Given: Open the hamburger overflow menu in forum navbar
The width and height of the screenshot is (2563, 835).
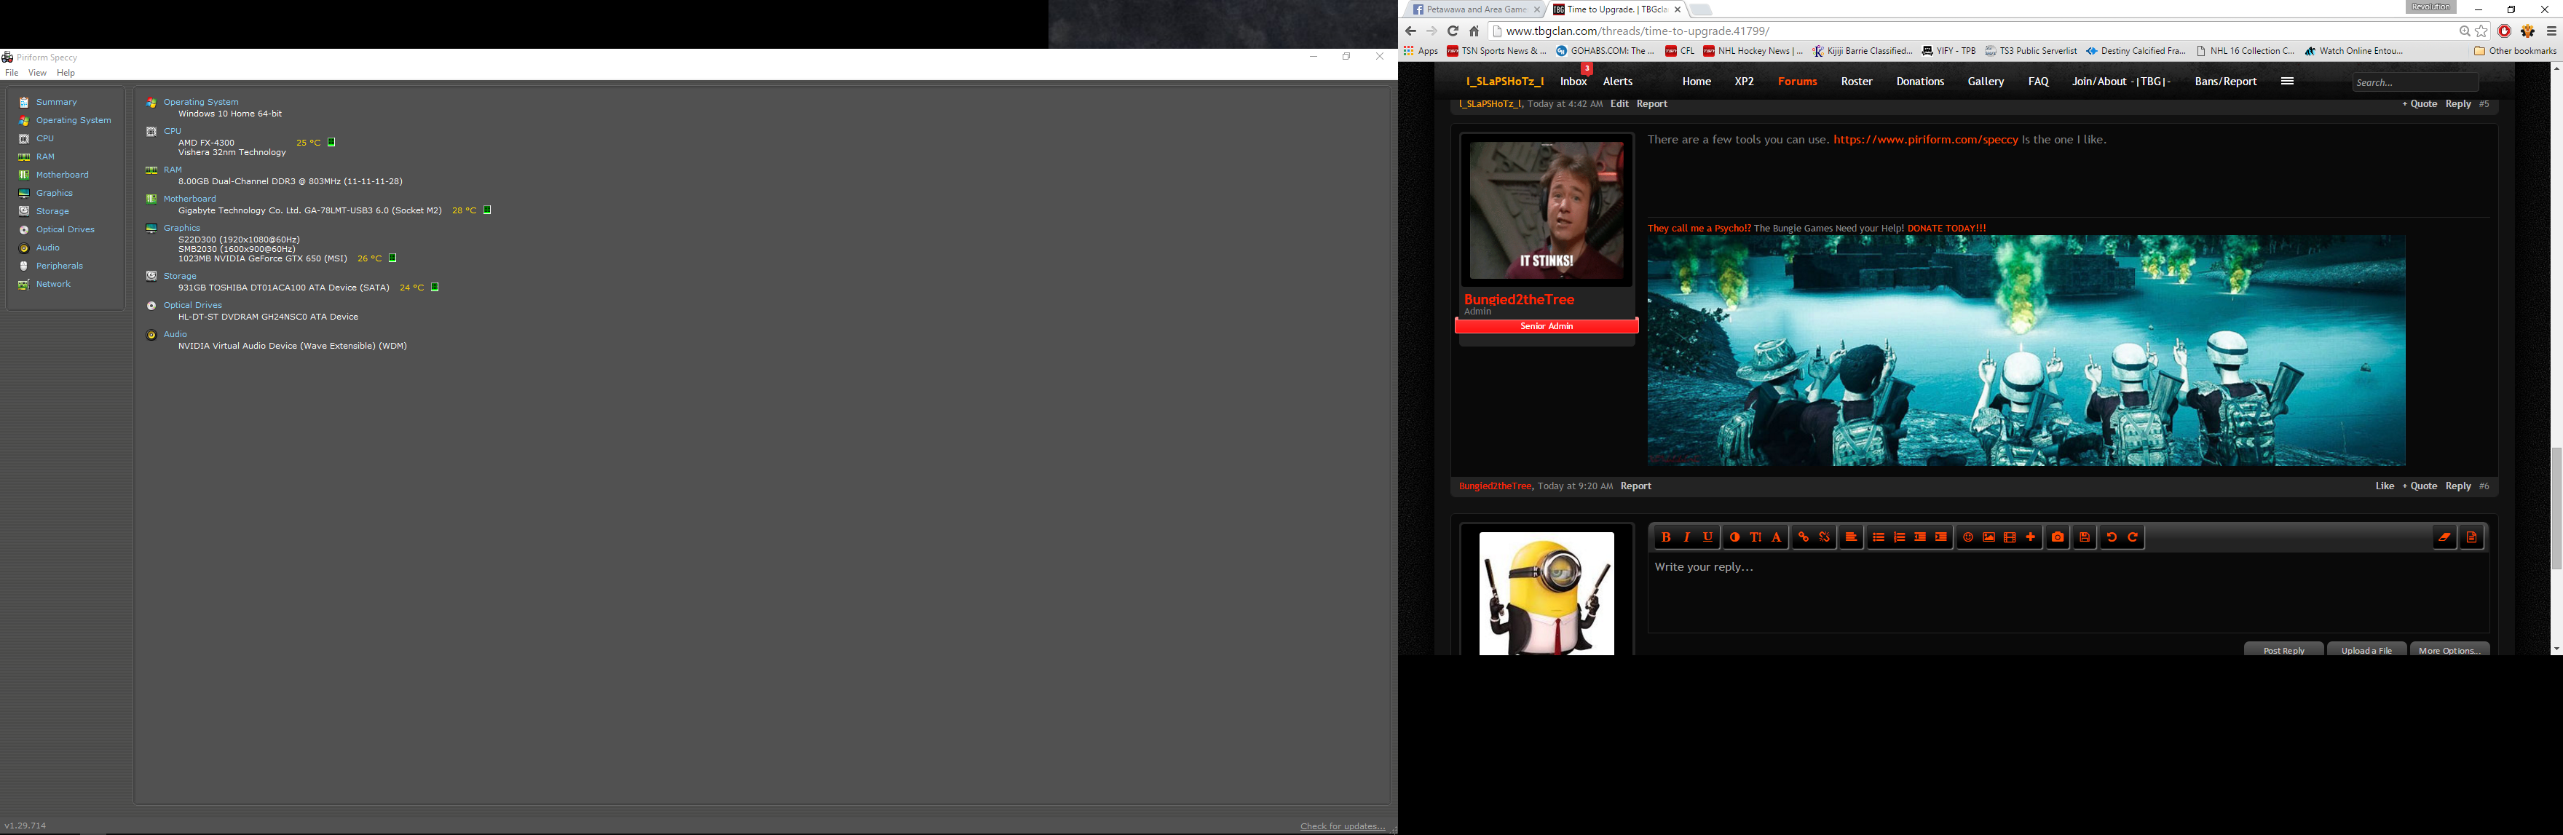Looking at the screenshot, I should pos(2286,82).
